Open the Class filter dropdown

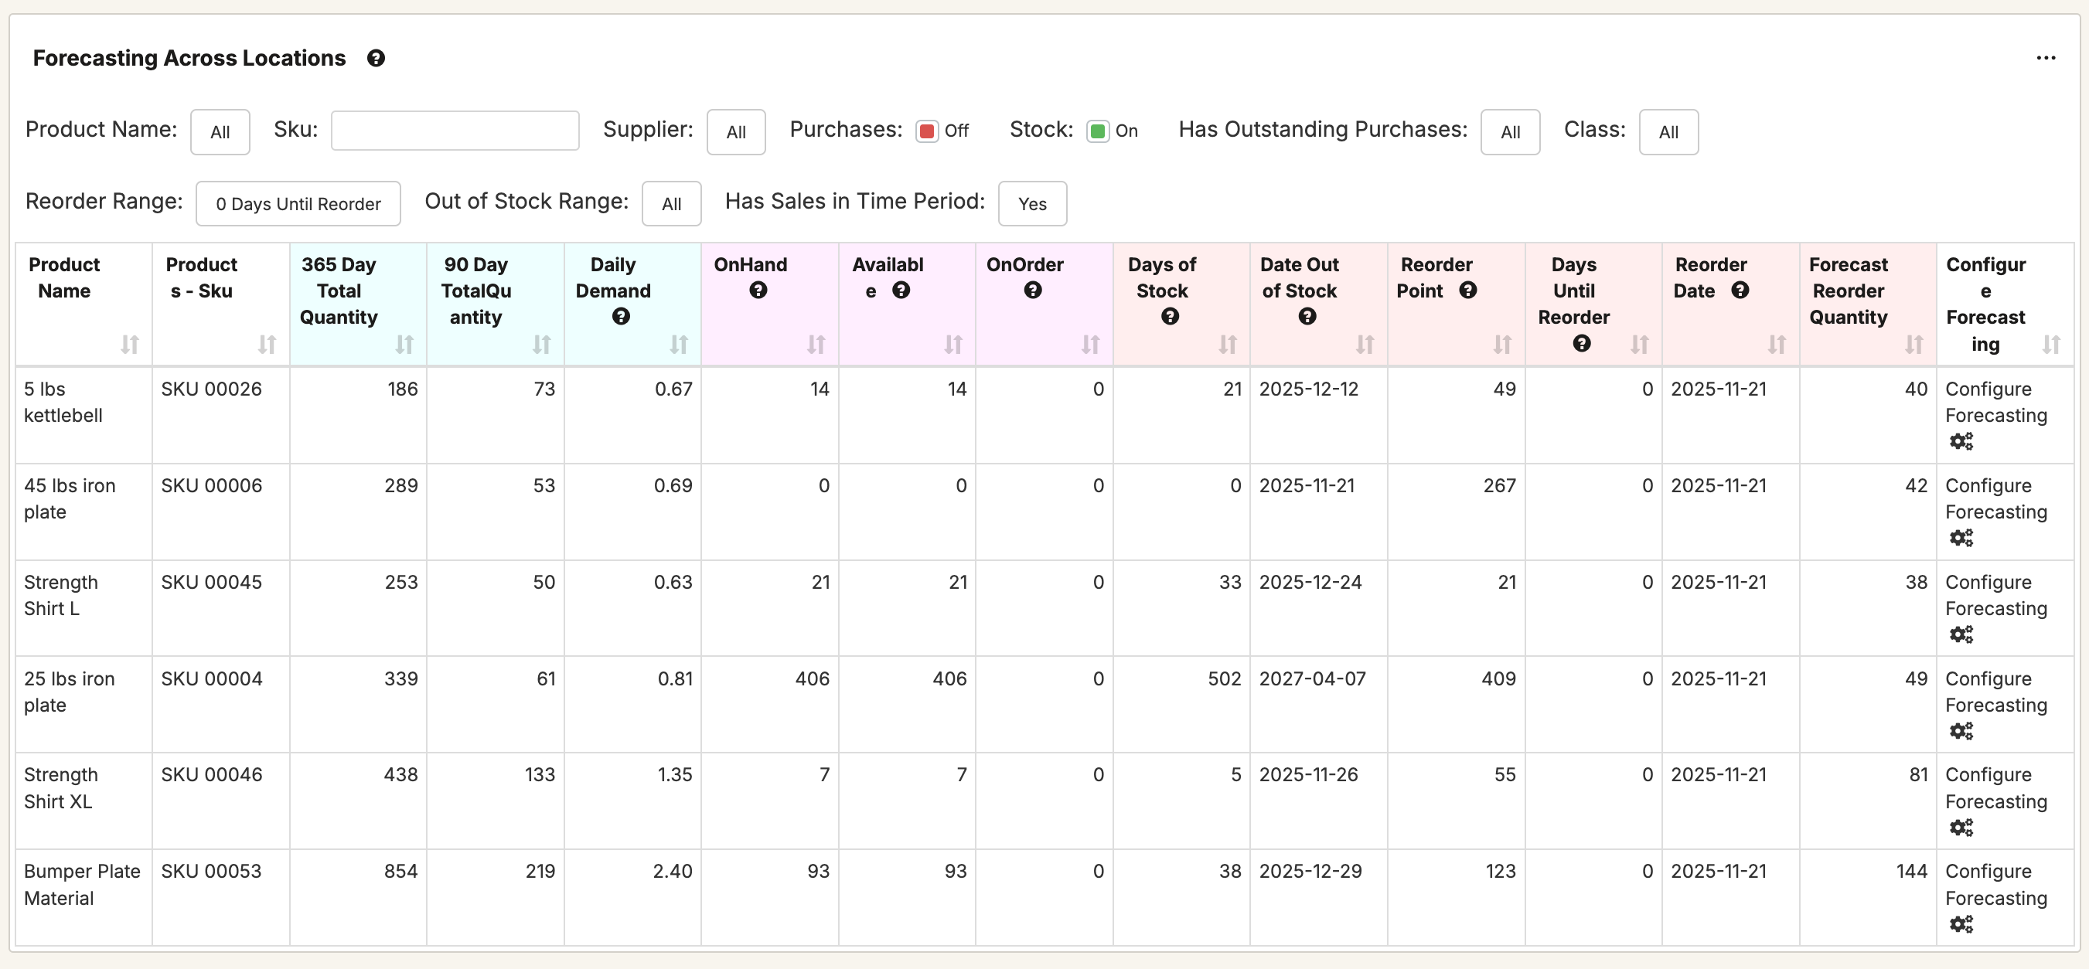(1668, 132)
